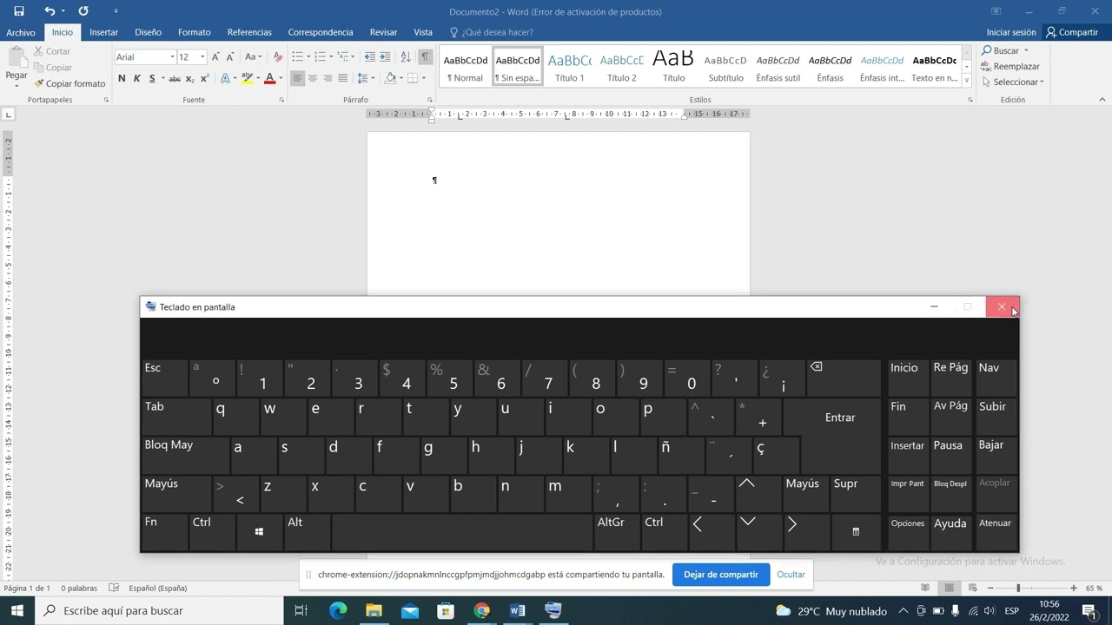This screenshot has width=1112, height=625.
Task: Toggle Bloq May on the on-screen keyboard
Action: 186,454
